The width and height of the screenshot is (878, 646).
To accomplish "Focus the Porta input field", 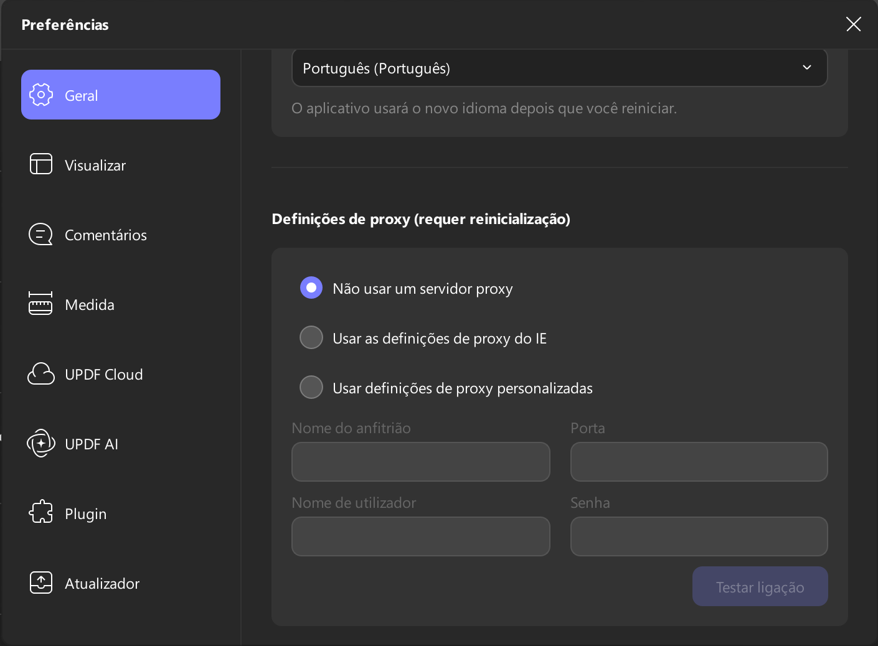I will [699, 462].
